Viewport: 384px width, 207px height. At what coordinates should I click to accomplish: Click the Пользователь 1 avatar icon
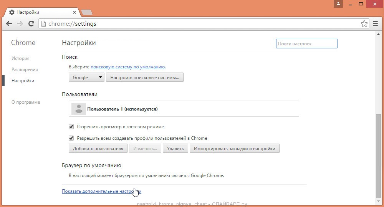coord(79,109)
